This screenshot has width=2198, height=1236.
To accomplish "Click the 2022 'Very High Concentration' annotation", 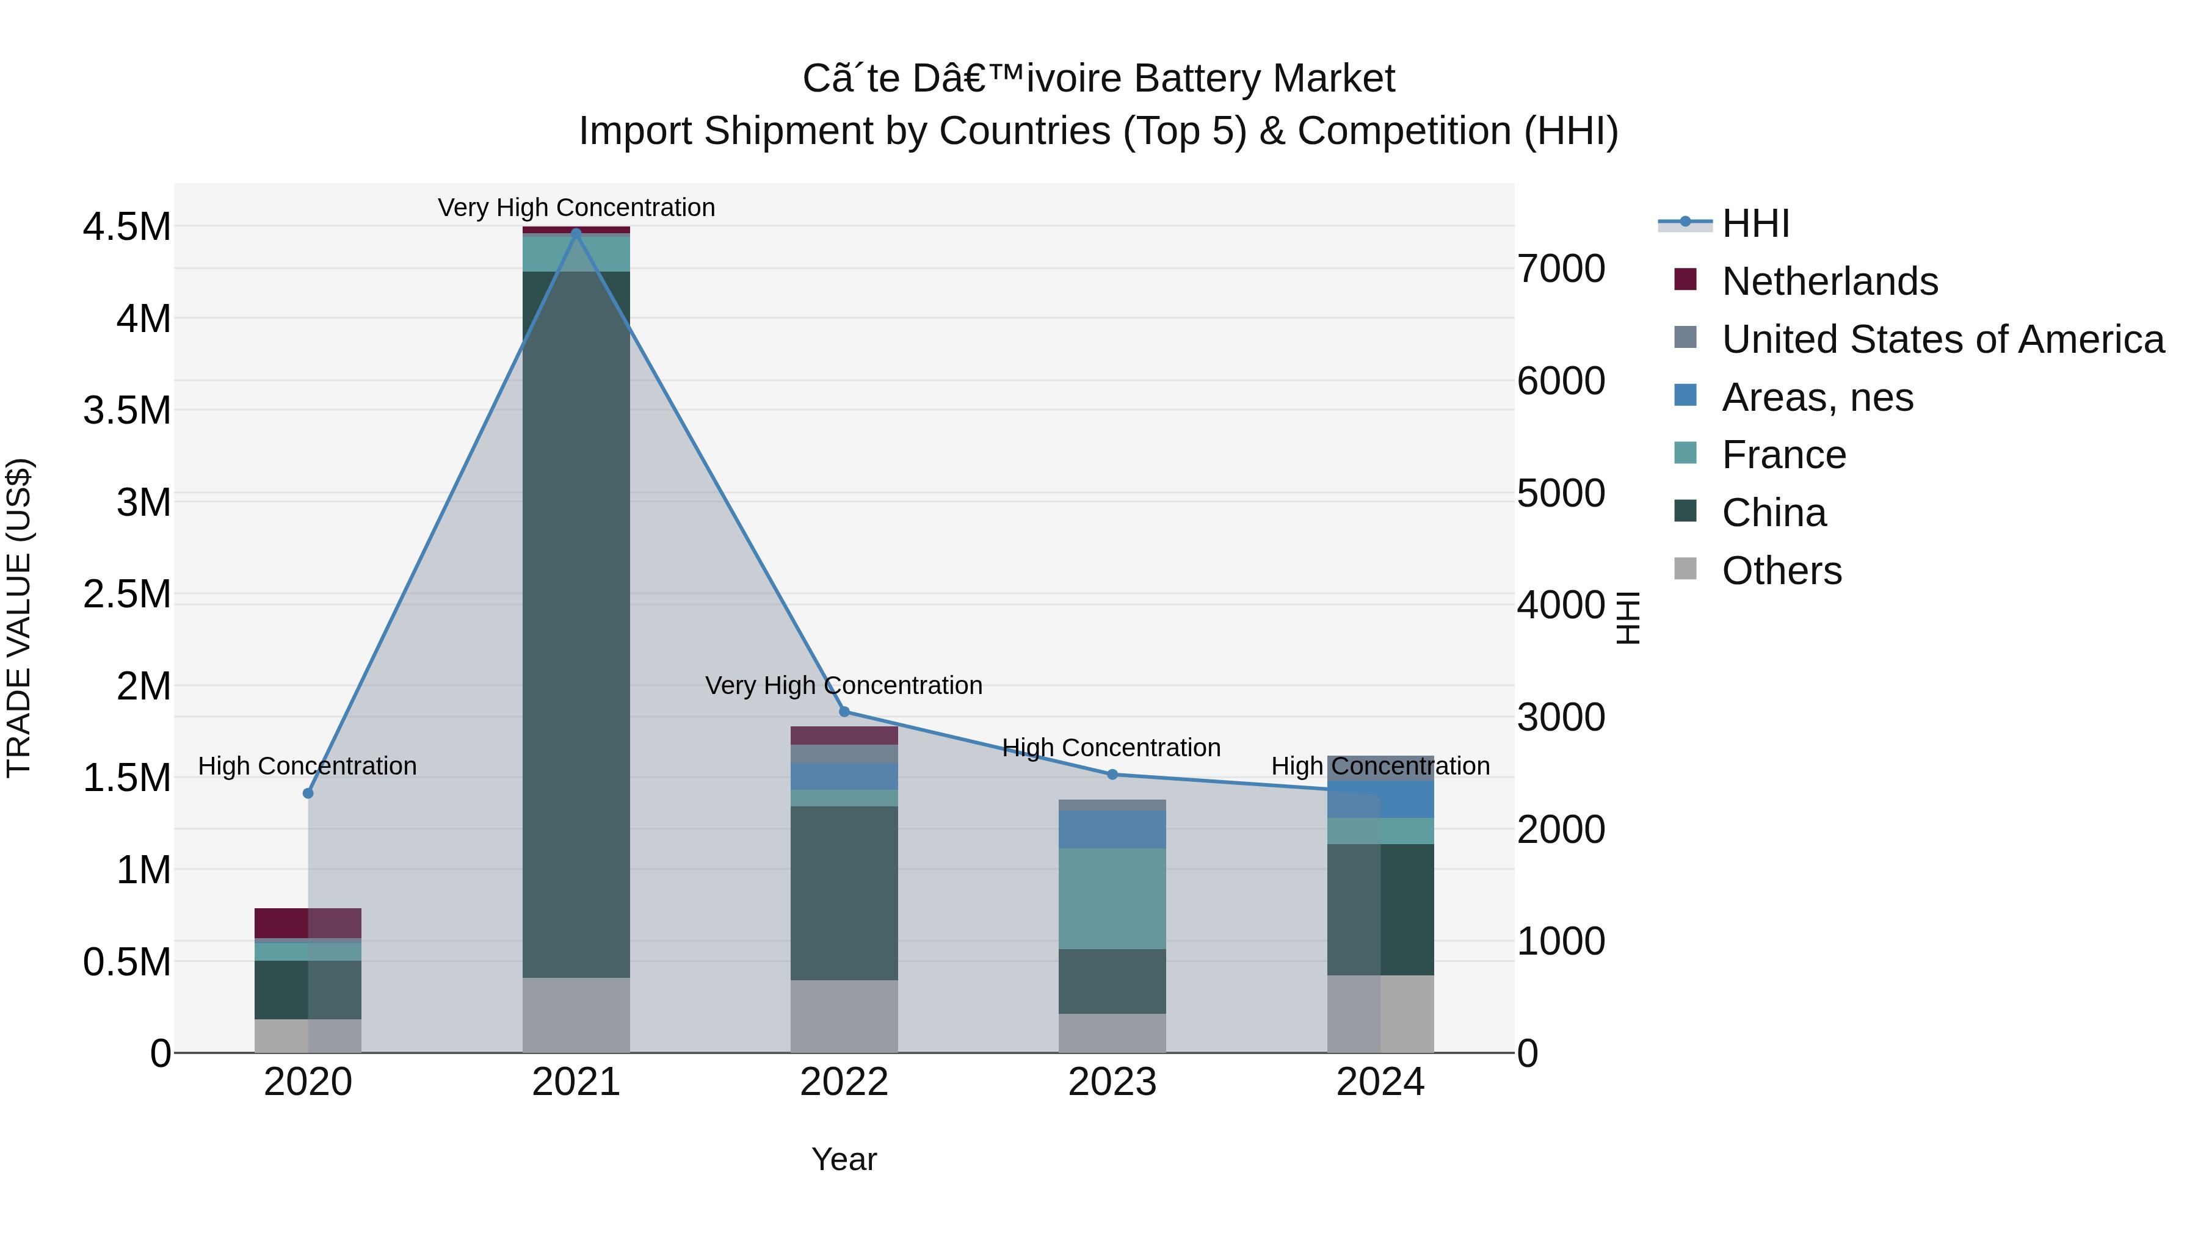I will coord(844,685).
